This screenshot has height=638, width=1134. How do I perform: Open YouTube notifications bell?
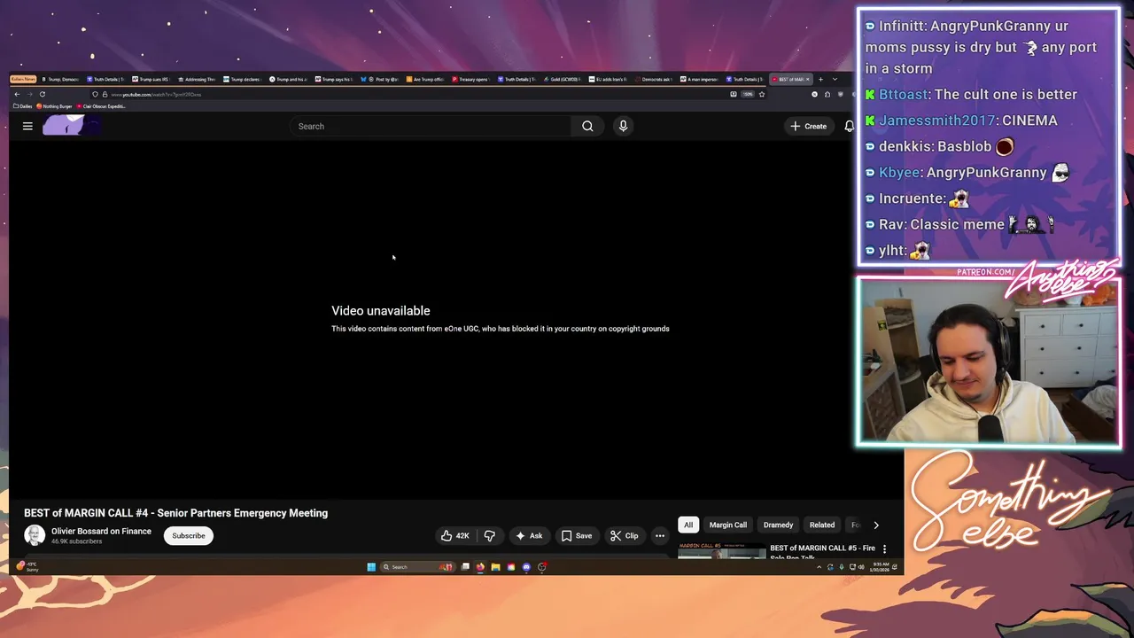click(x=849, y=126)
